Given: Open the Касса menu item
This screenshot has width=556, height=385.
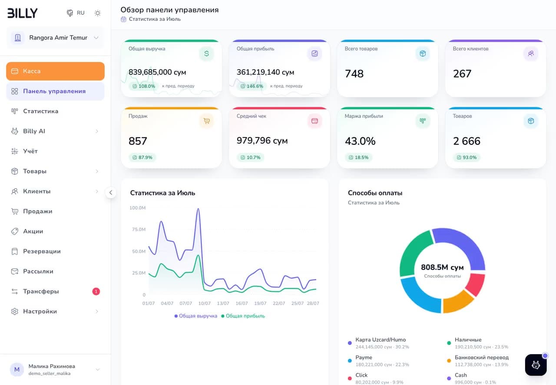Looking at the screenshot, I should [x=55, y=71].
